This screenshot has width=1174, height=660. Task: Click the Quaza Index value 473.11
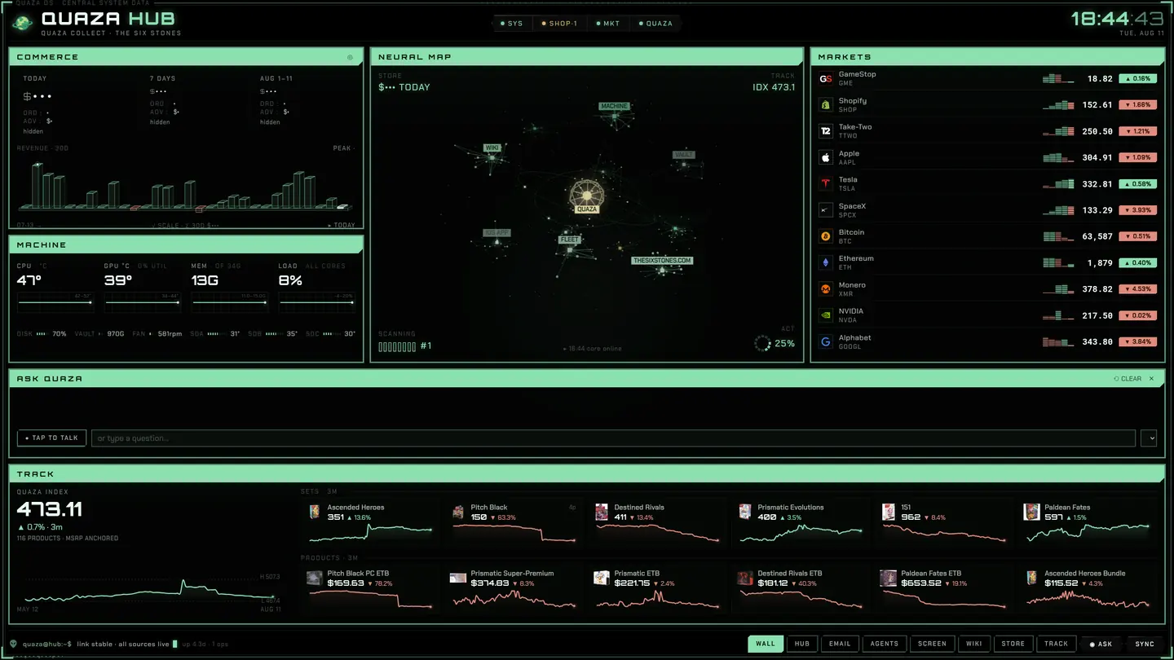50,510
